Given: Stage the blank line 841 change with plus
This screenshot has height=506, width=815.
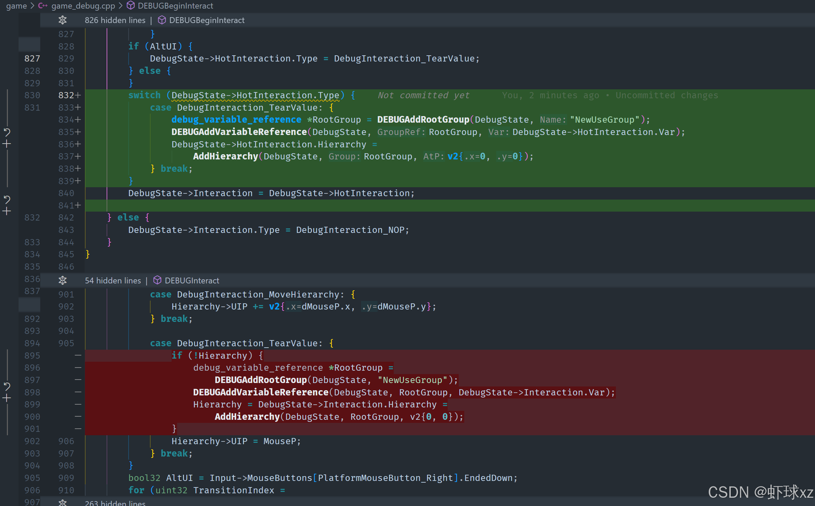Looking at the screenshot, I should tap(7, 211).
